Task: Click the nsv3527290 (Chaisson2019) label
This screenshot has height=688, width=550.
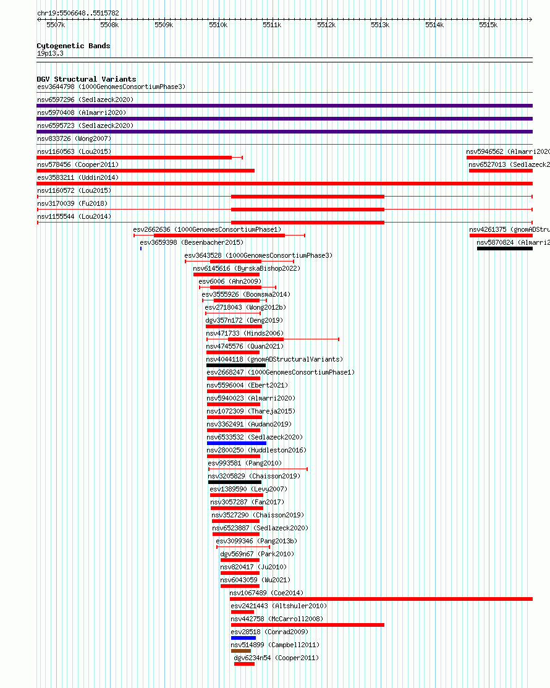Action: click(x=258, y=515)
